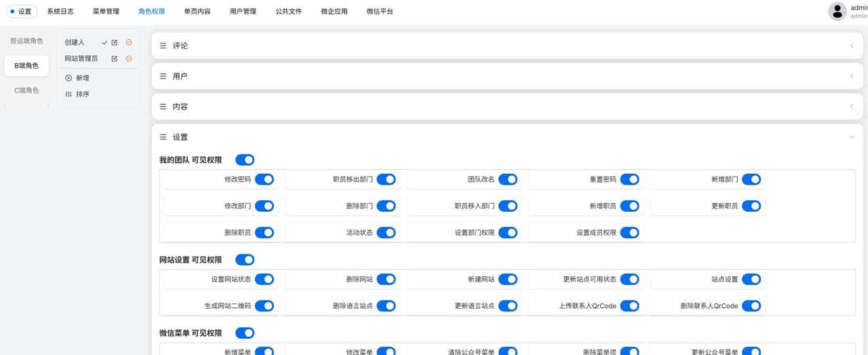Collapse the 设置 panel using its chevron

point(852,137)
